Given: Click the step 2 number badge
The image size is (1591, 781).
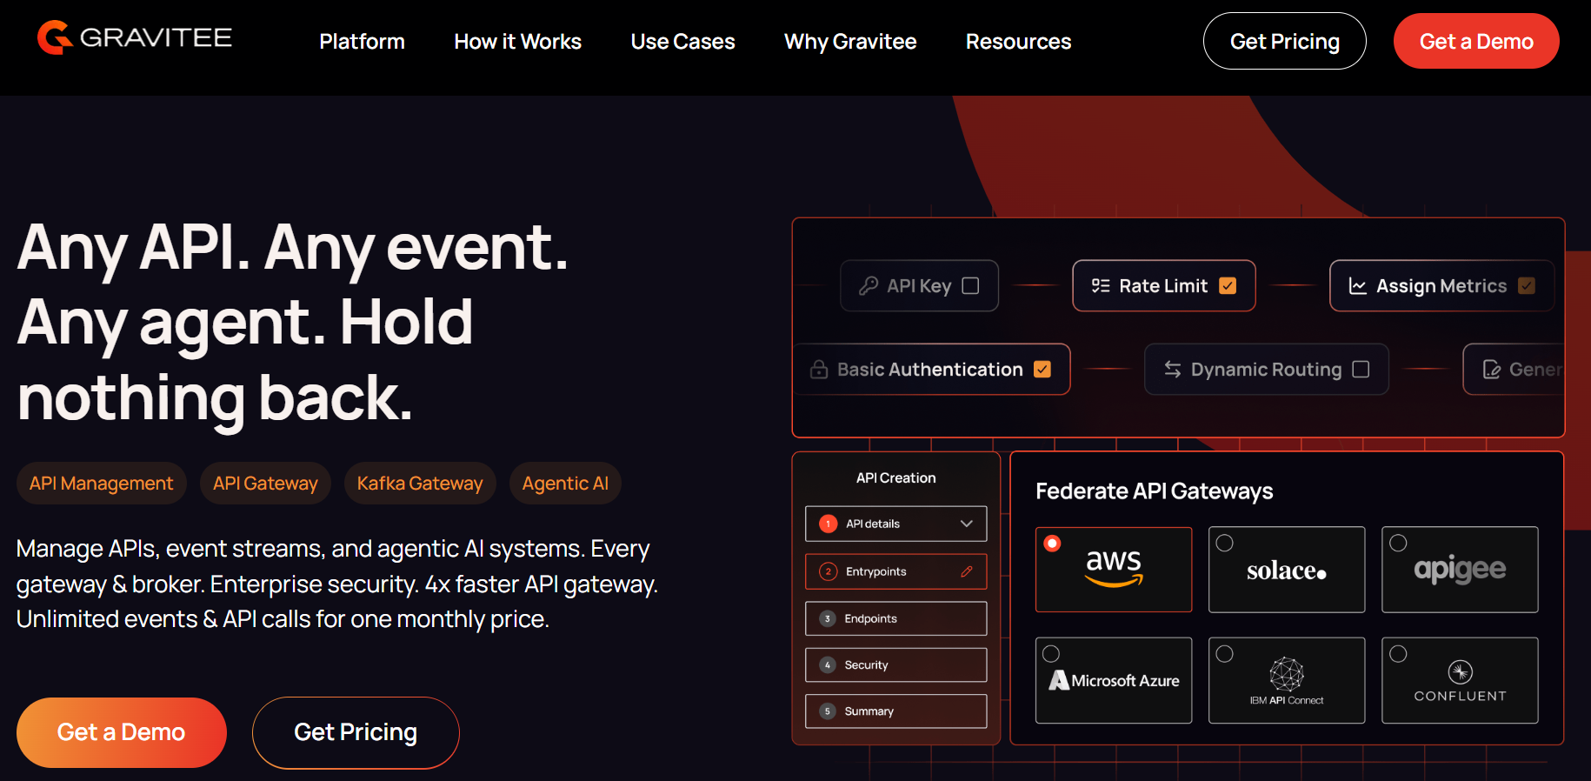Looking at the screenshot, I should click(x=828, y=571).
